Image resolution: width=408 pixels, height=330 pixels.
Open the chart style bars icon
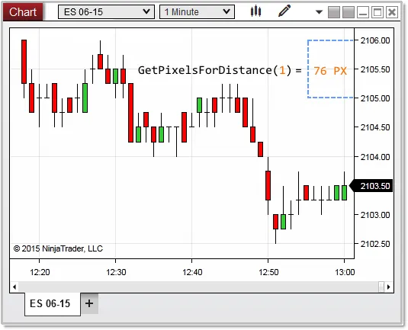(255, 11)
